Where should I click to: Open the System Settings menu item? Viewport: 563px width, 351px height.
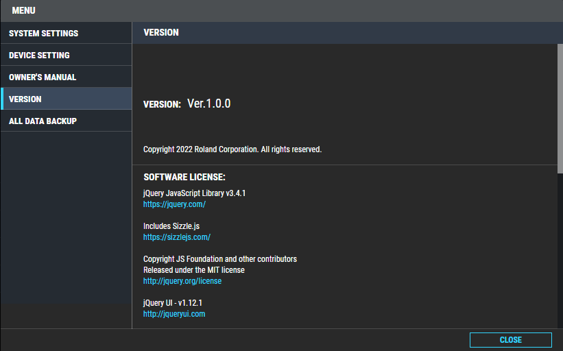pyautogui.click(x=66, y=33)
